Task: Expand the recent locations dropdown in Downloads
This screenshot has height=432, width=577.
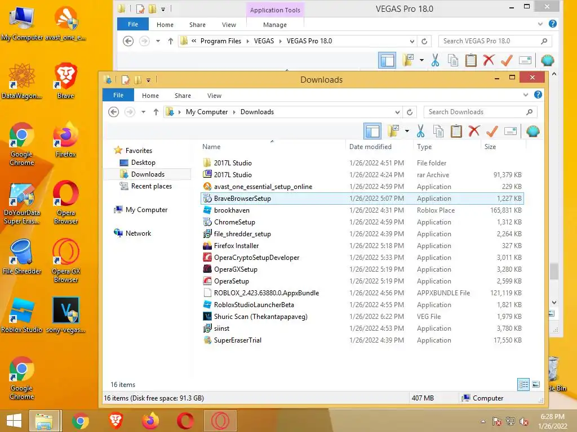Action: (144, 112)
